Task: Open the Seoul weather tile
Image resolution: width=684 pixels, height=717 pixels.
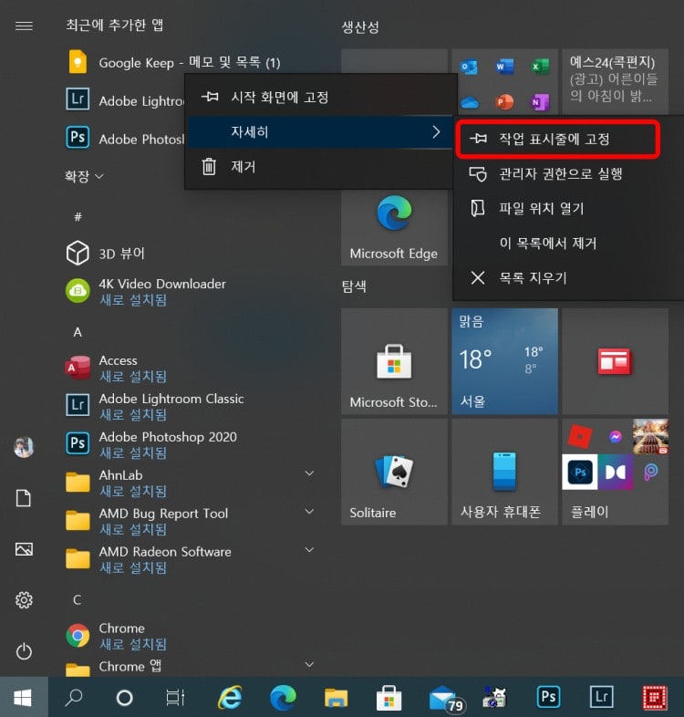Action: point(504,361)
